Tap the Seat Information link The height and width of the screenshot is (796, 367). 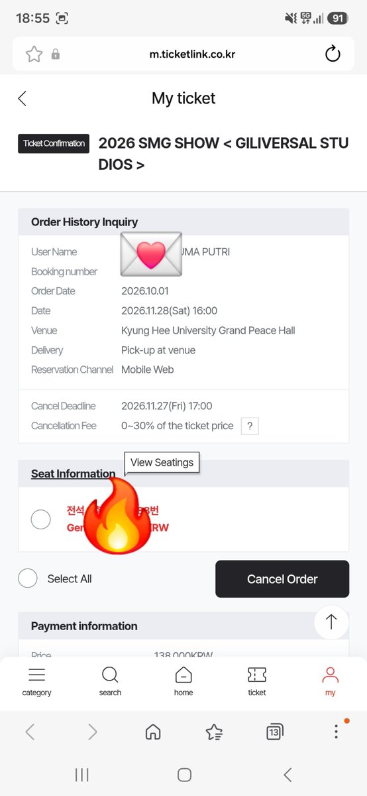tap(73, 474)
